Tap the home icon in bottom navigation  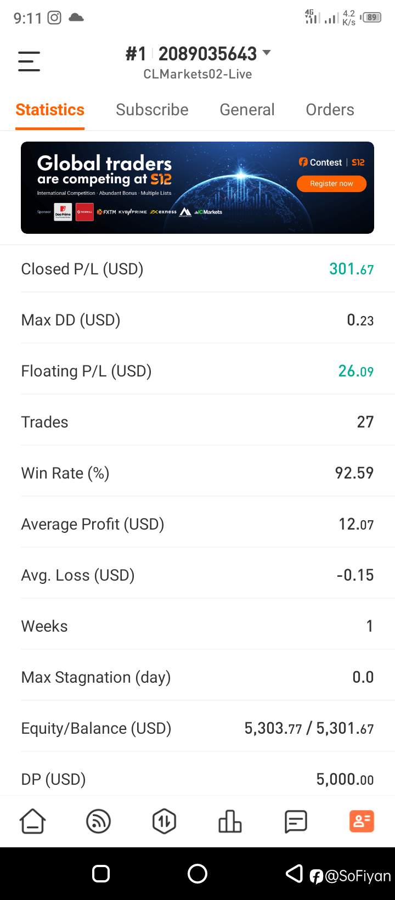click(33, 822)
